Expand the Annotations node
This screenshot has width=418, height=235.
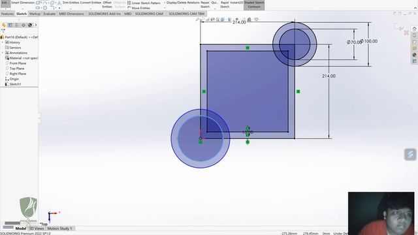(x=3, y=53)
